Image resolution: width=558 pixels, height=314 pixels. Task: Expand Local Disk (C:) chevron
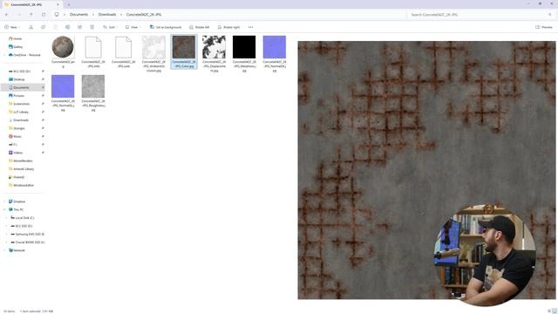[x=7, y=217]
